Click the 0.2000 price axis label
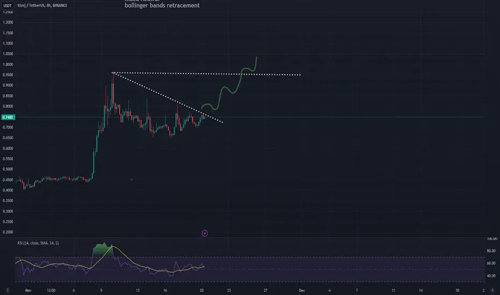 pyautogui.click(x=8, y=232)
